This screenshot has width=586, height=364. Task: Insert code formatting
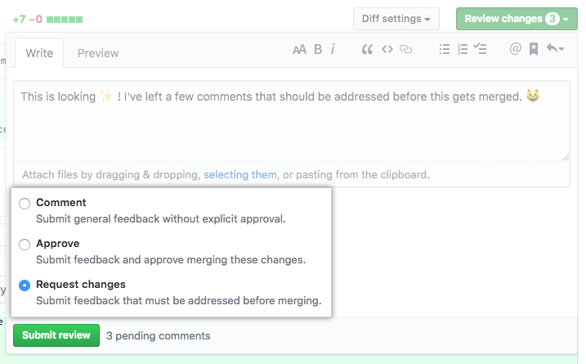tap(387, 50)
